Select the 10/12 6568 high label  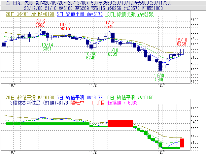pyautogui.click(x=40, y=23)
